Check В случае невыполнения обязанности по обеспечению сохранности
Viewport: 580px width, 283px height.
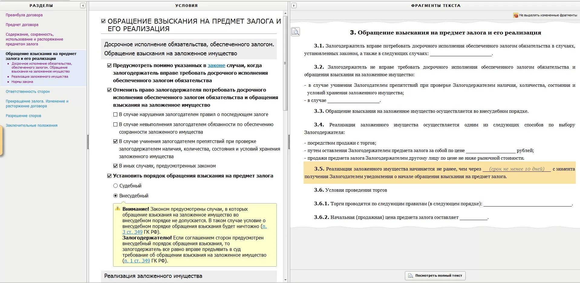pyautogui.click(x=115, y=125)
